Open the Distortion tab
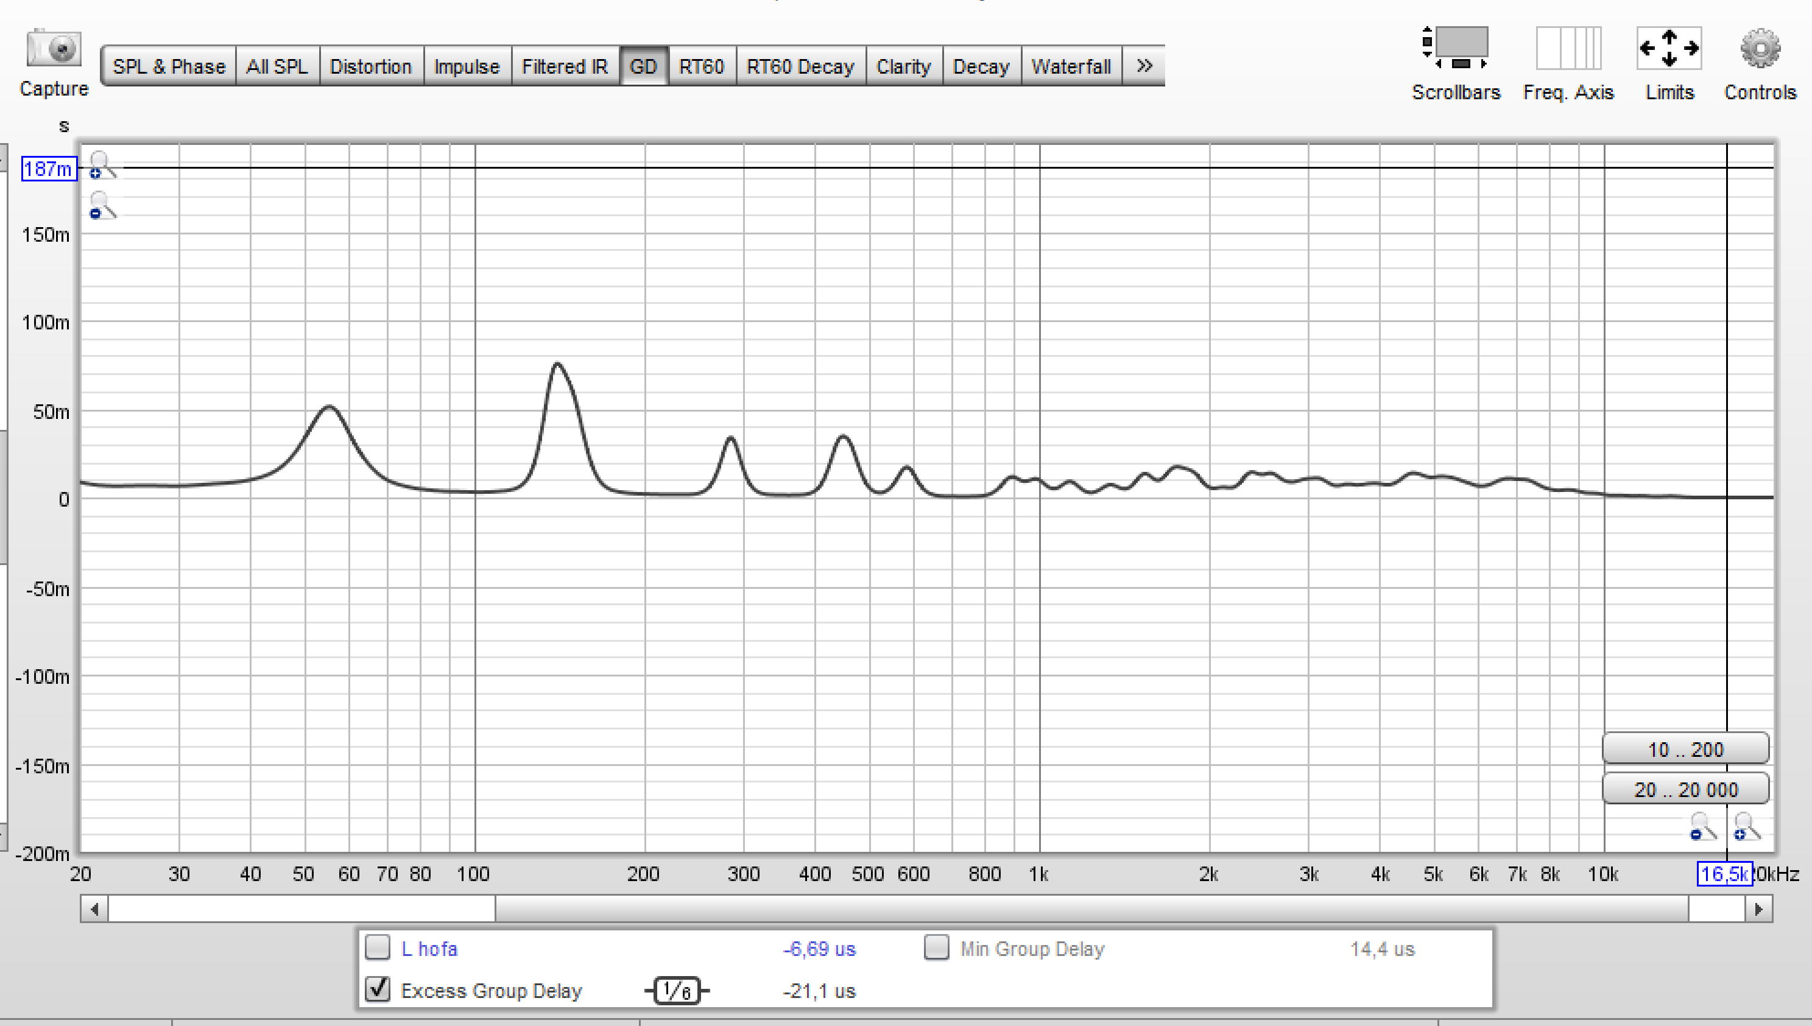Screen dimensions: 1812x1026 tap(371, 66)
